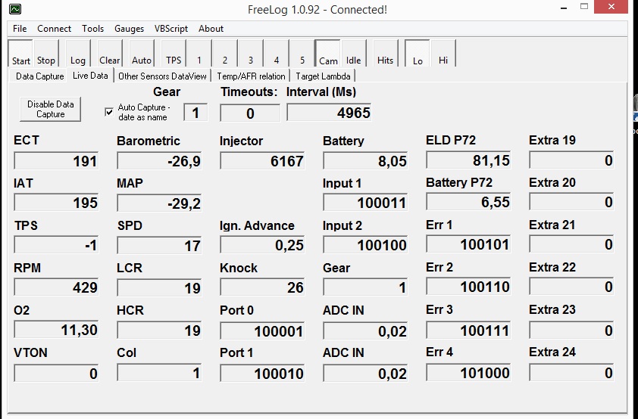Click the IAT value field
This screenshot has height=419, width=638.
[56, 203]
